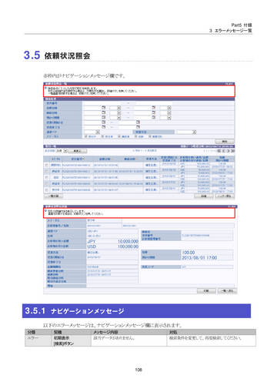The height and width of the screenshot is (392, 277).
Task: Select the checkbox of the first result row
Action: click(x=46, y=165)
